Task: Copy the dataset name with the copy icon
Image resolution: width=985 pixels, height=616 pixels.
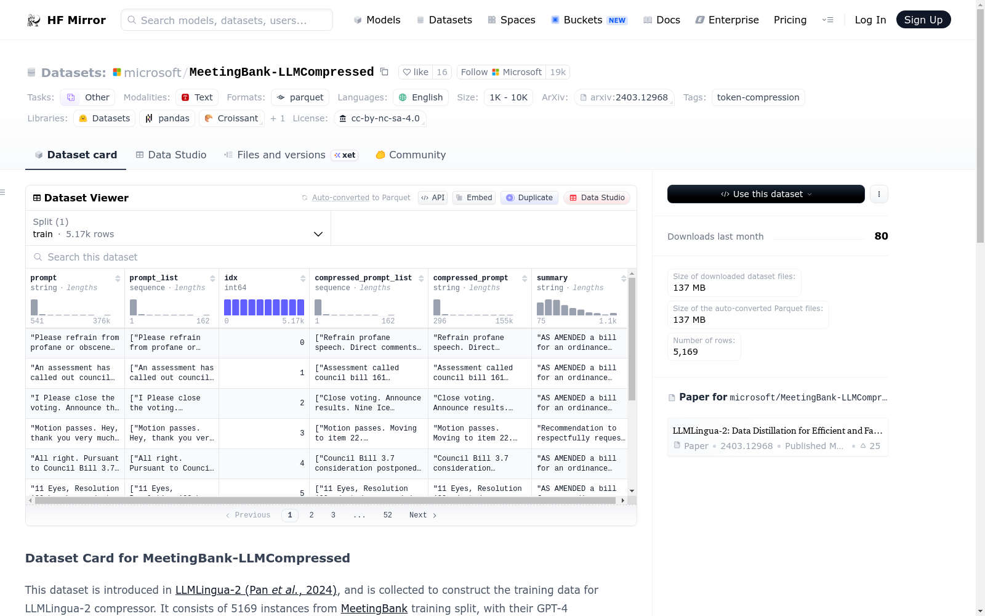Action: point(384,72)
